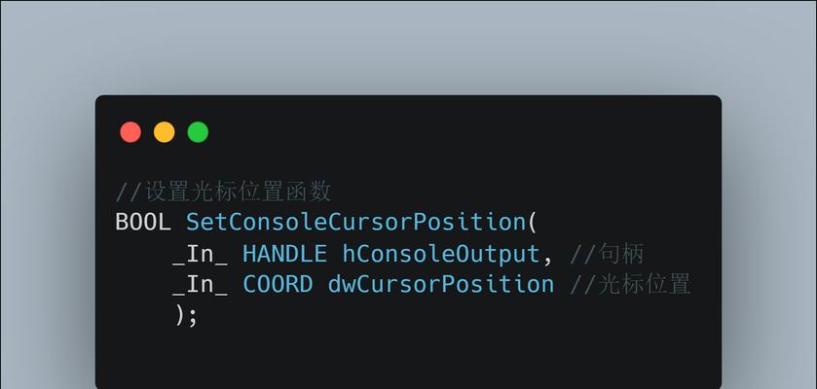This screenshot has width=817, height=389.
Task: Click the hConsoleOutput parameter
Action: (x=441, y=254)
